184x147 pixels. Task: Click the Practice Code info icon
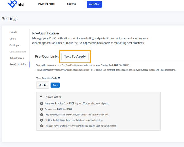pos(59,78)
